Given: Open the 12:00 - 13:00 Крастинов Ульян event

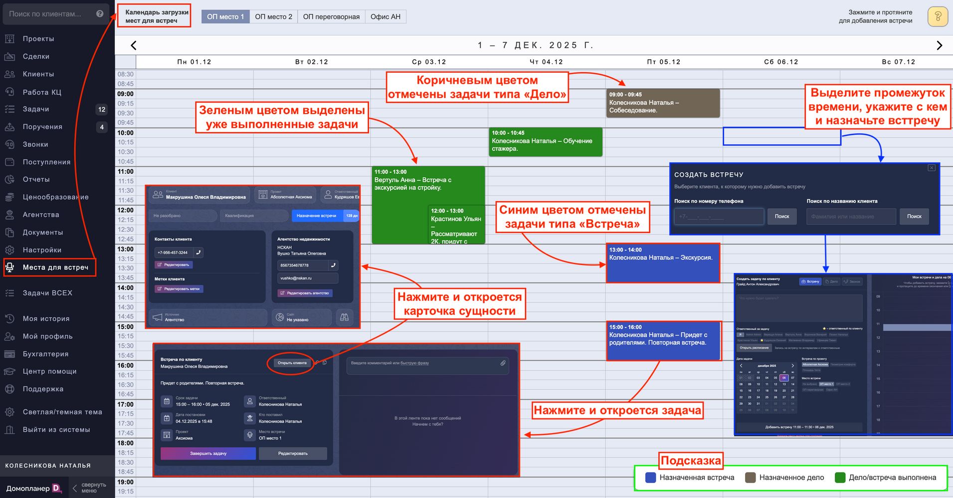Looking at the screenshot, I should [x=456, y=225].
